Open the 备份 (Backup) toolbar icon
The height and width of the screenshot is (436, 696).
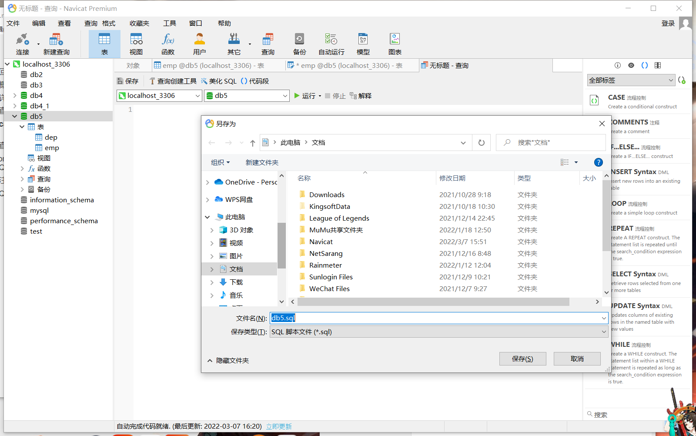pyautogui.click(x=299, y=44)
